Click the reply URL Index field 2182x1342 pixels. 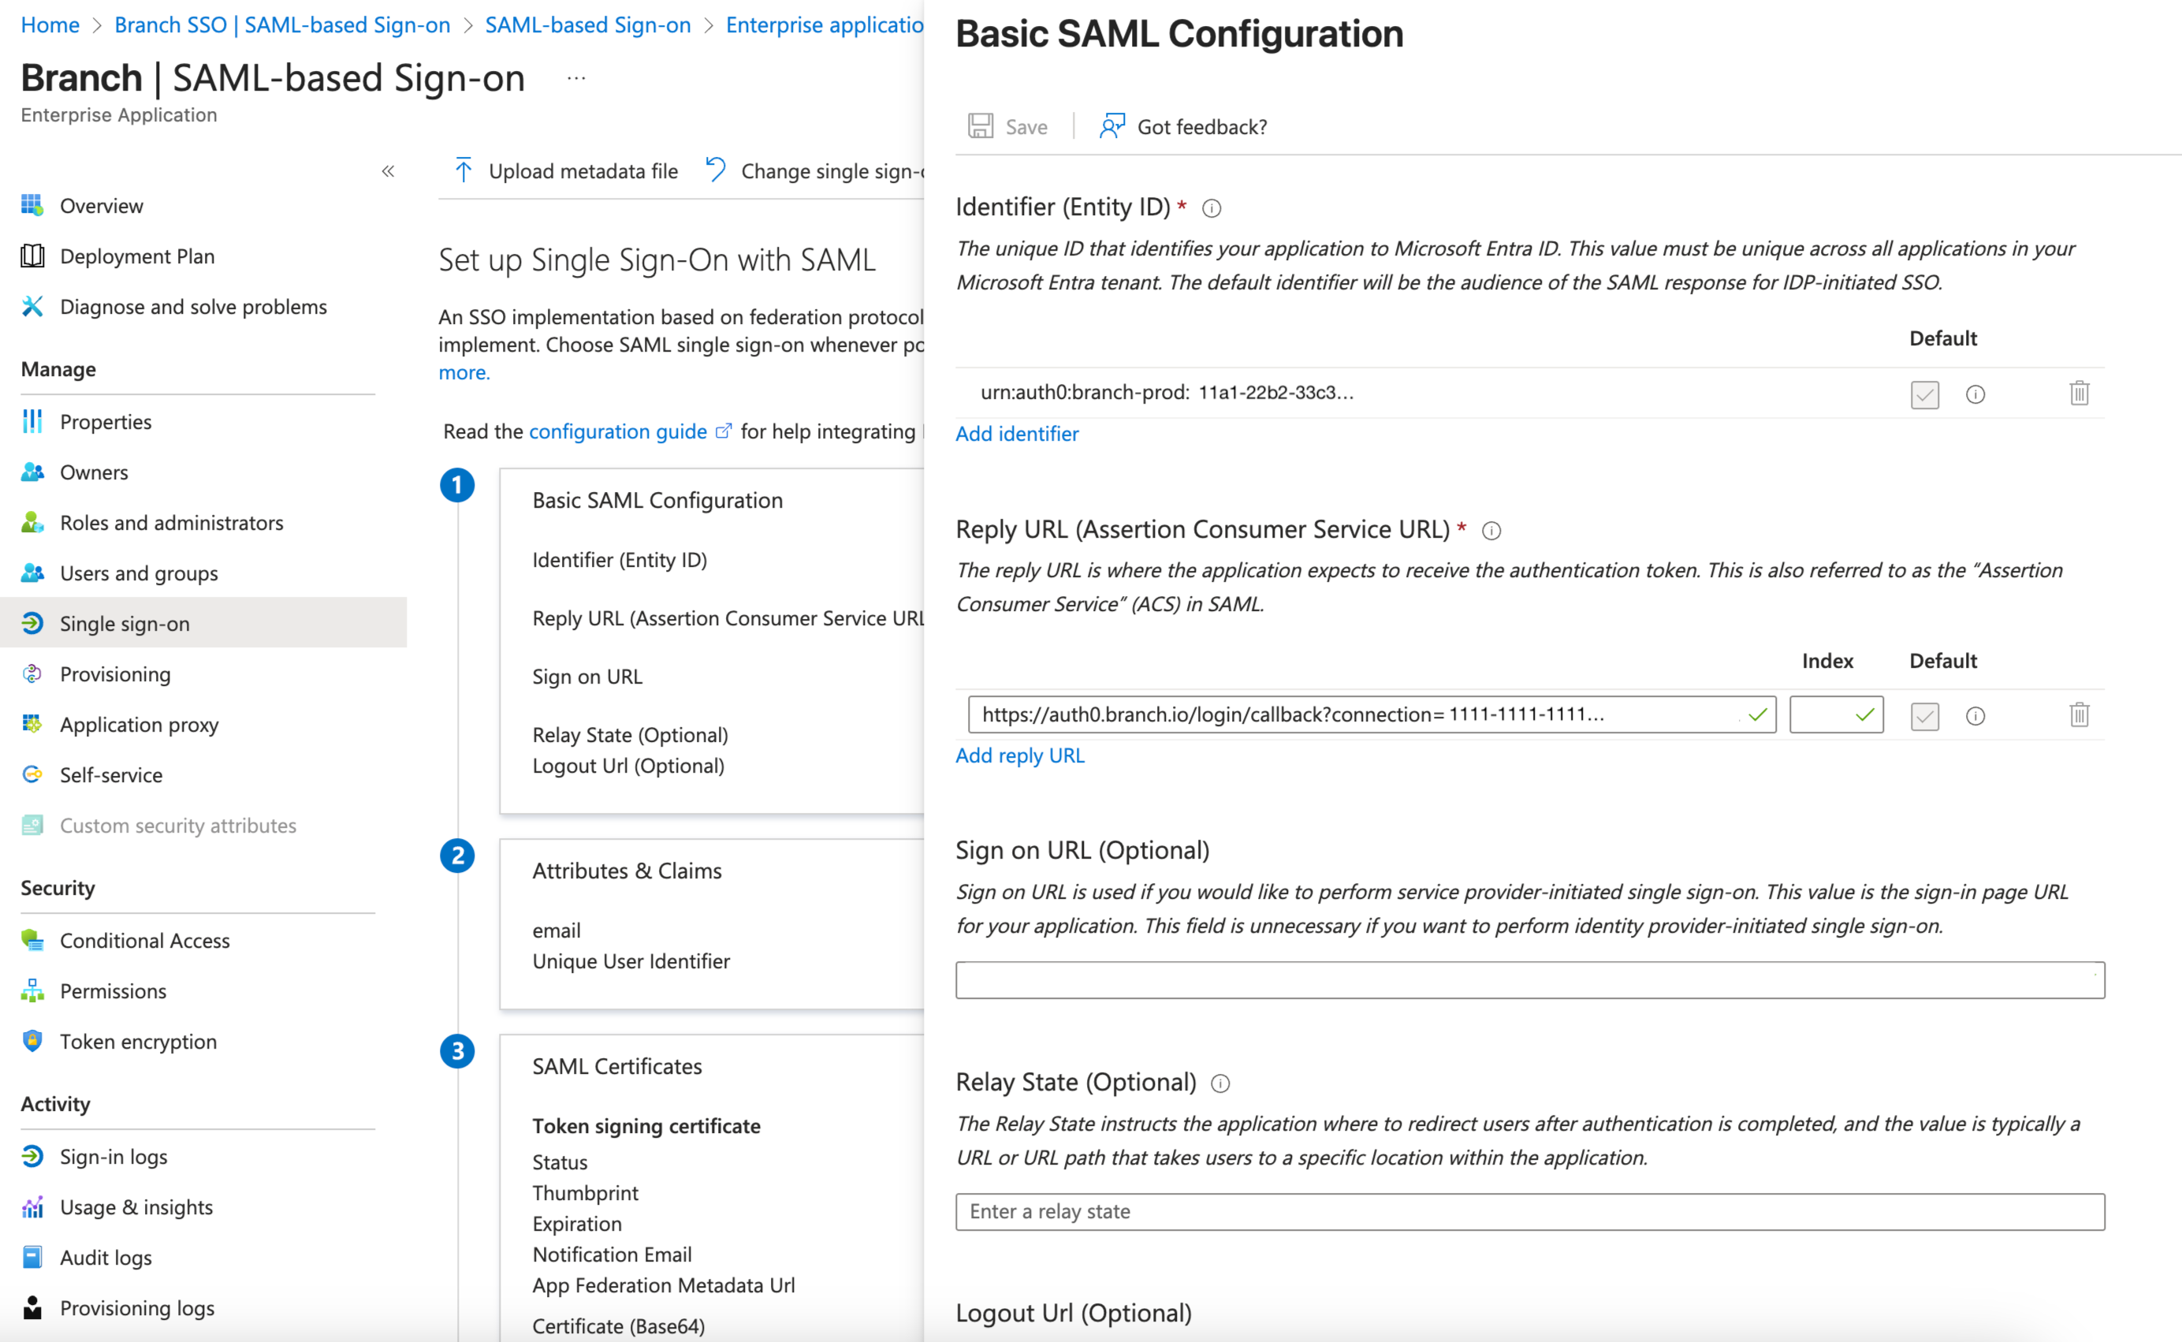(x=1836, y=714)
